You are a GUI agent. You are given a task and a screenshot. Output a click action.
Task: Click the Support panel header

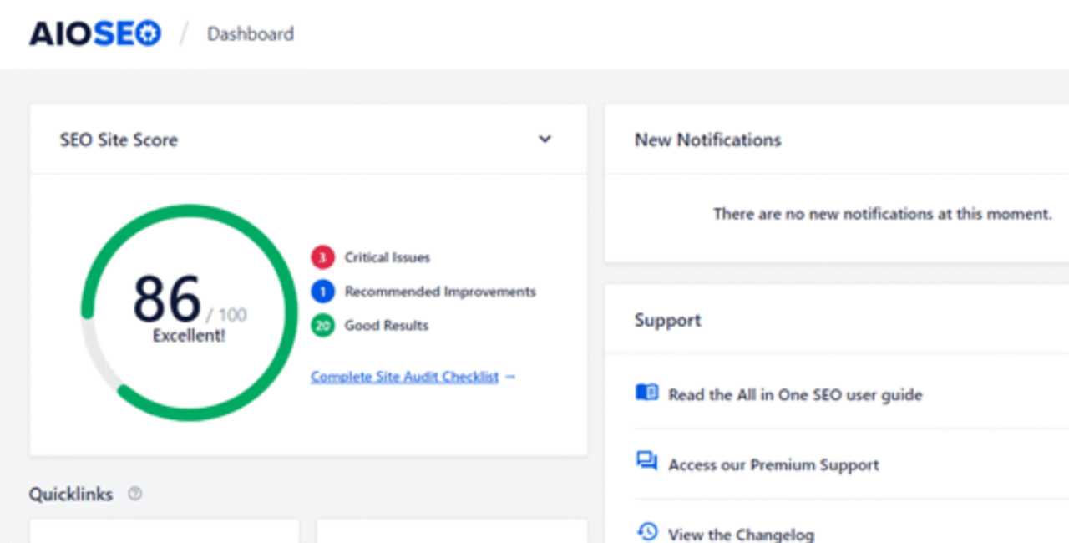point(667,320)
